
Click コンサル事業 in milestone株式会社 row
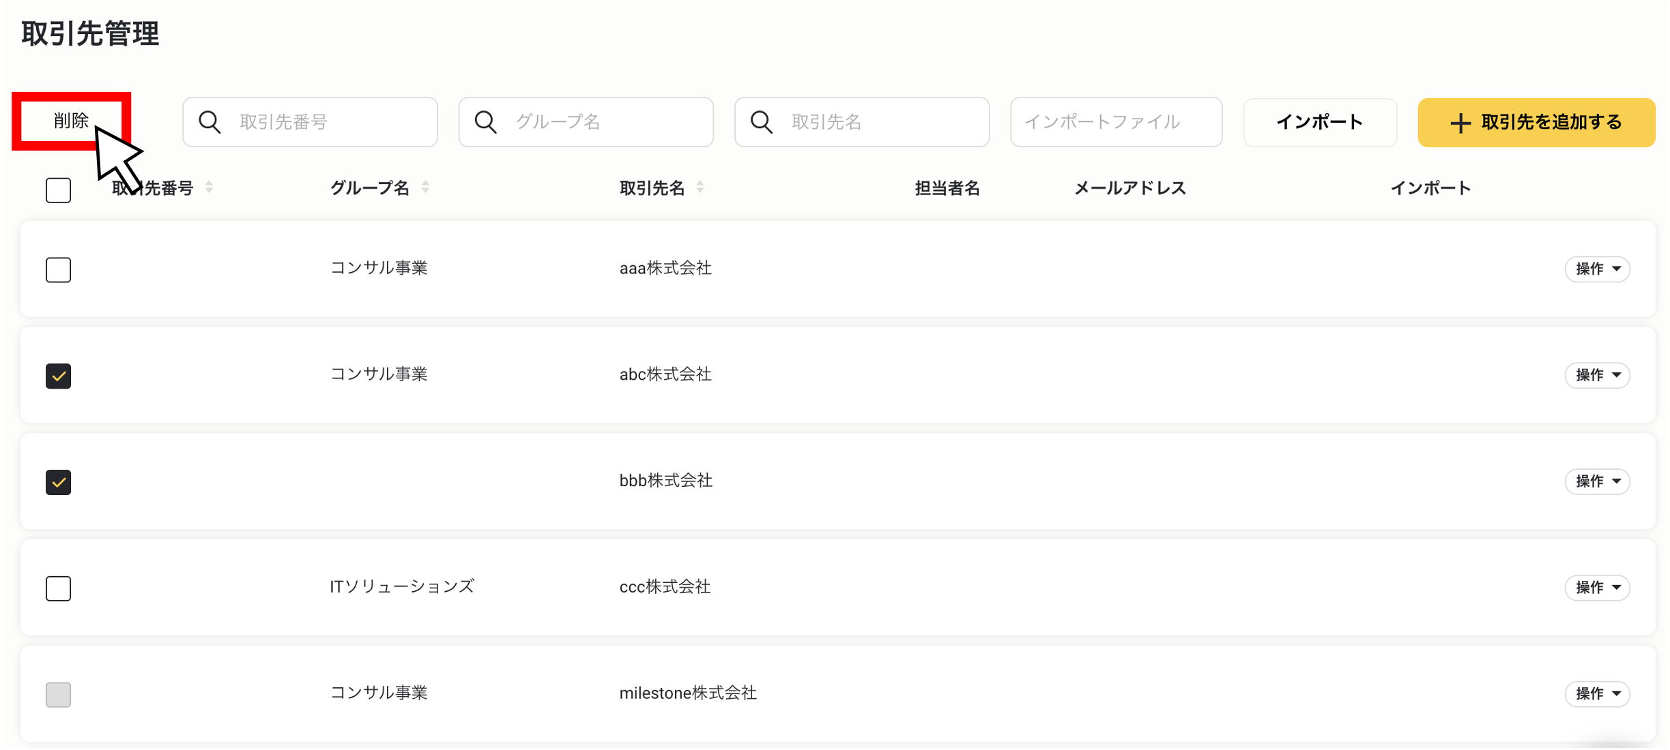point(379,693)
